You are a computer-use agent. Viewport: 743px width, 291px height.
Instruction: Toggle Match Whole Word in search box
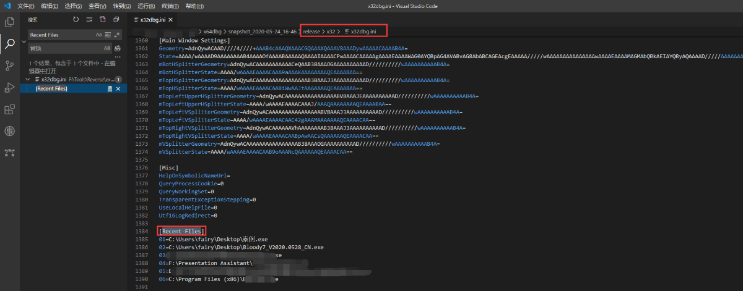tap(107, 35)
